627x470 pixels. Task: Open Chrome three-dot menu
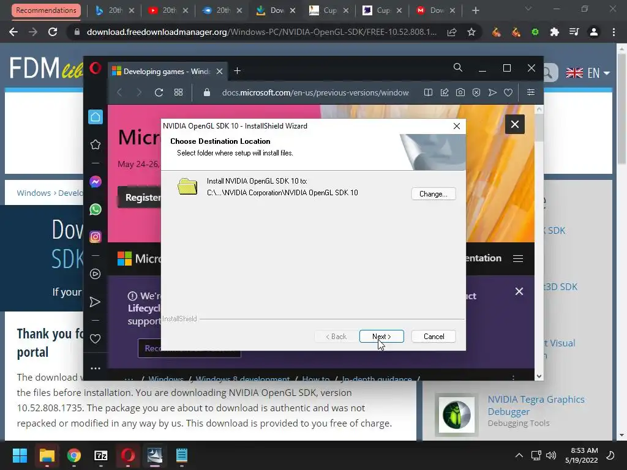tap(614, 32)
